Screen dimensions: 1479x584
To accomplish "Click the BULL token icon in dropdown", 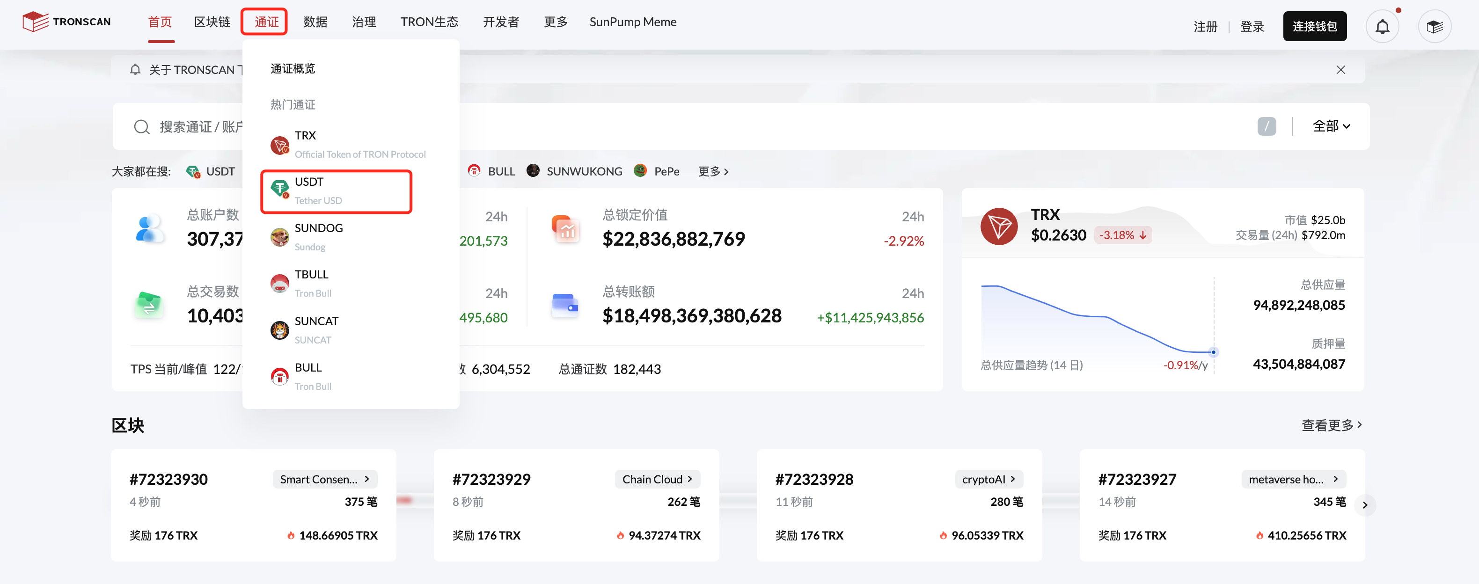I will [x=279, y=377].
